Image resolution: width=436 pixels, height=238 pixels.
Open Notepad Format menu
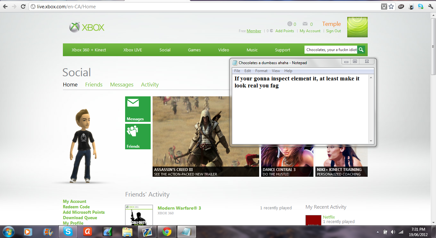(261, 71)
